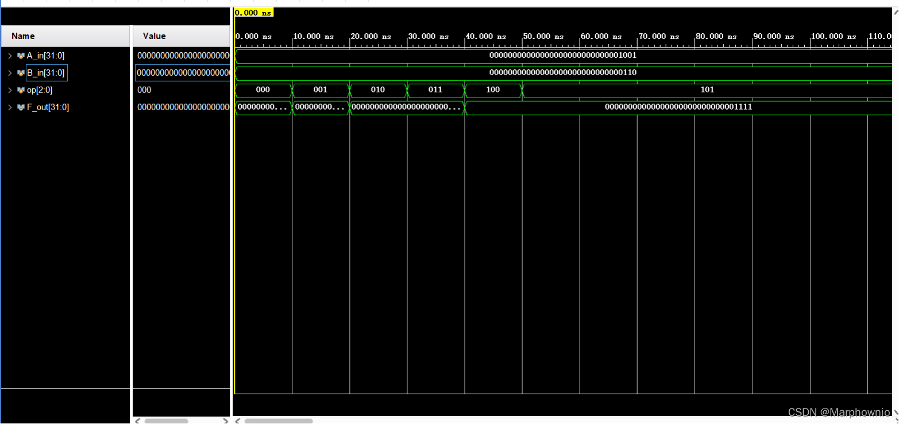Viewport: 899px width, 424px height.
Task: Select the F_out[31:0] signal name
Action: coord(48,107)
